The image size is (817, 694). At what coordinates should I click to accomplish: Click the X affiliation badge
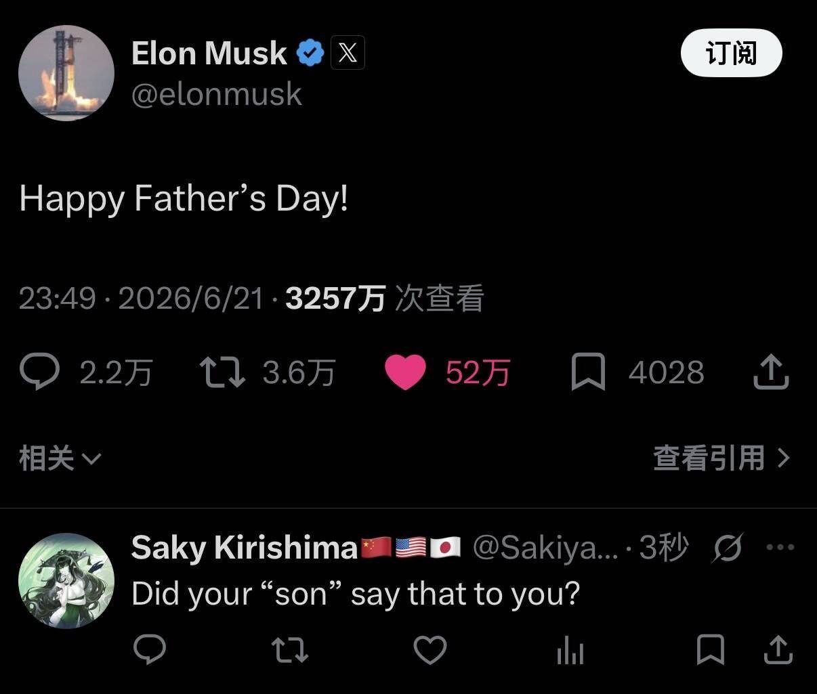point(348,52)
